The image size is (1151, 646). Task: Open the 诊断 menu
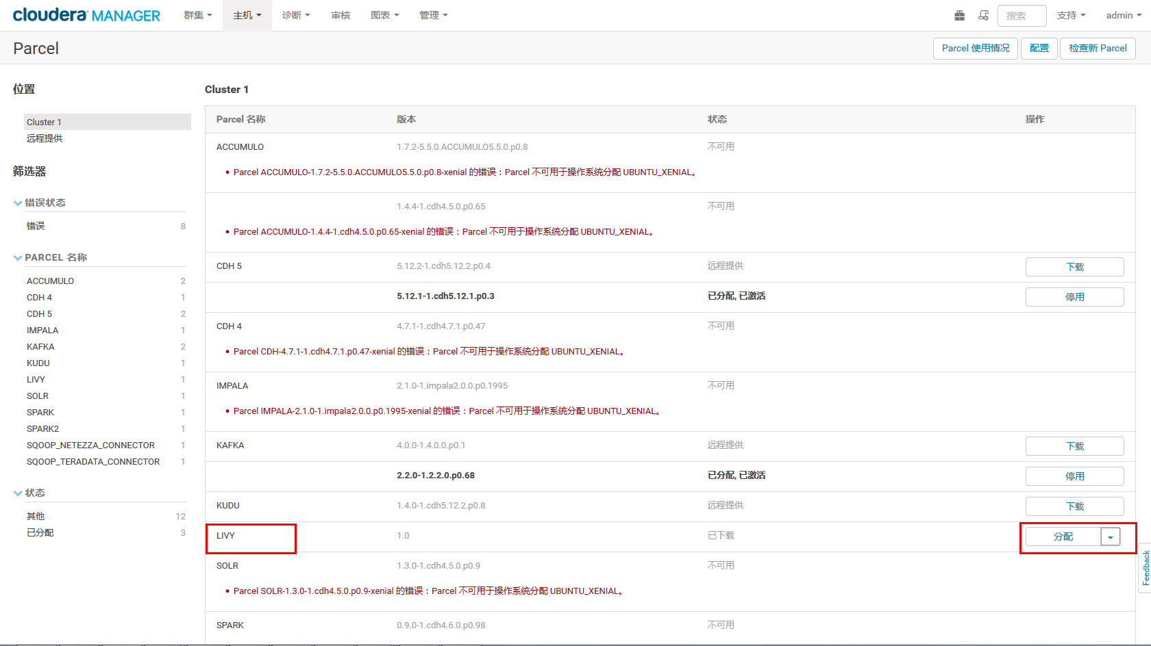pos(296,15)
